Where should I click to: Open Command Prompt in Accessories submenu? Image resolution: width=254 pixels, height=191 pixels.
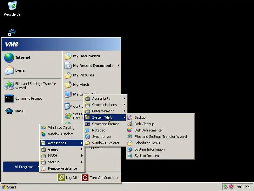pos(105,124)
